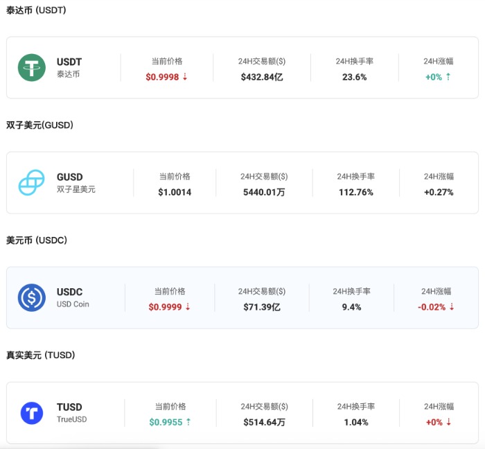Click red down arrow beside USDT price $0.9998
The width and height of the screenshot is (485, 449).
click(185, 77)
